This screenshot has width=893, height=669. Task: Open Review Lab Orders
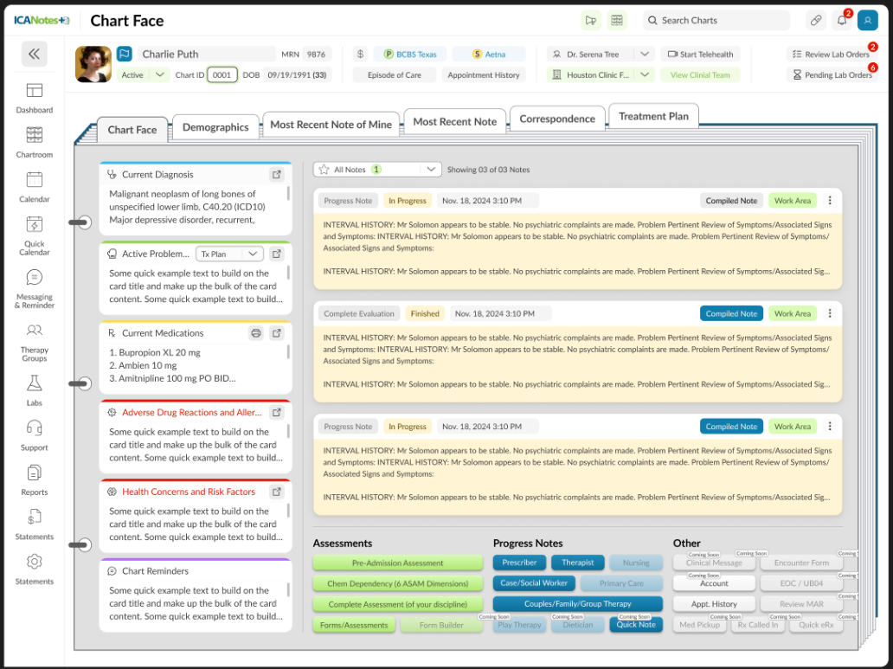pyautogui.click(x=832, y=55)
